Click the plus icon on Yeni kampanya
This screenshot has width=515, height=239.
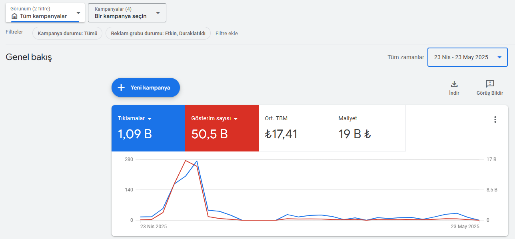(122, 88)
